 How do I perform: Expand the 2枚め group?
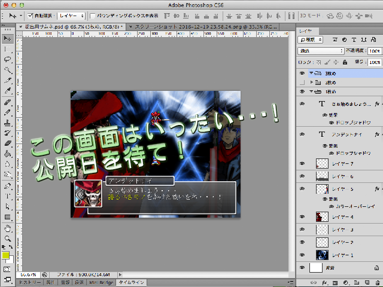(311, 83)
